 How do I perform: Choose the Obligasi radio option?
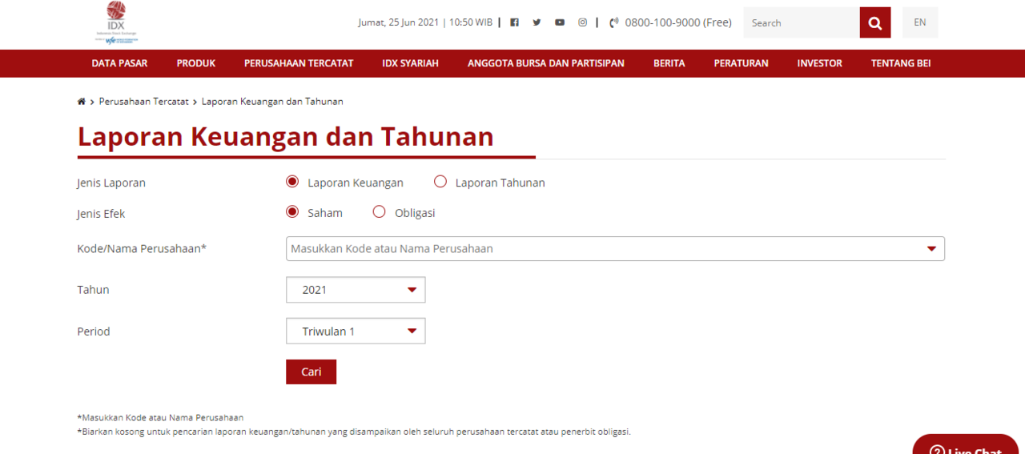click(380, 212)
